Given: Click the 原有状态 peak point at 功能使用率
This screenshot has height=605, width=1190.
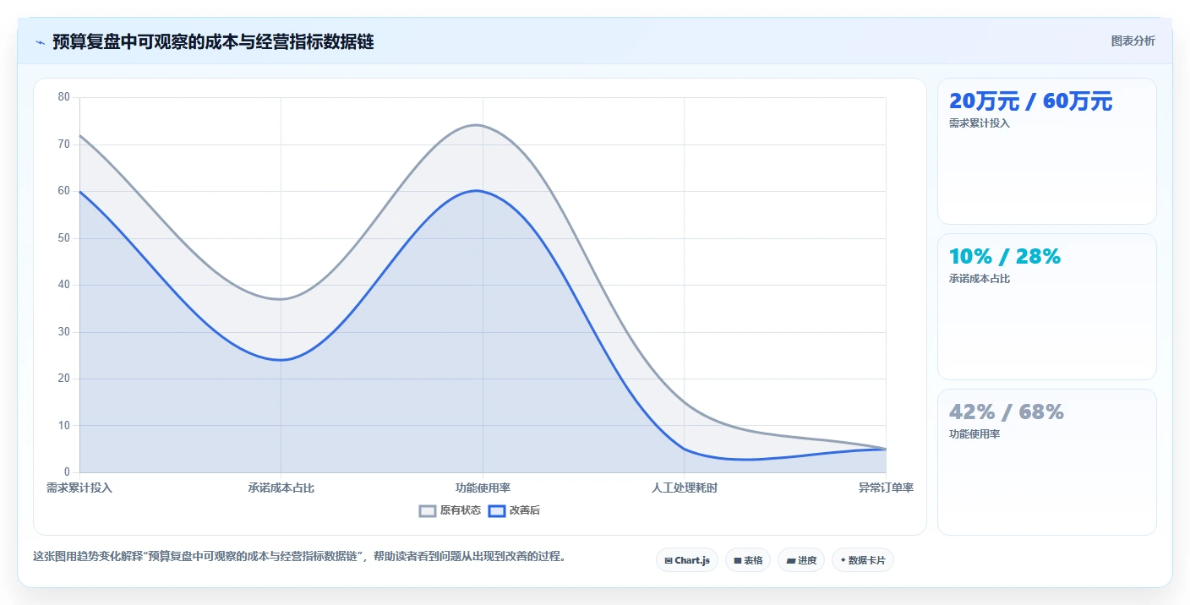Looking at the screenshot, I should tap(483, 126).
